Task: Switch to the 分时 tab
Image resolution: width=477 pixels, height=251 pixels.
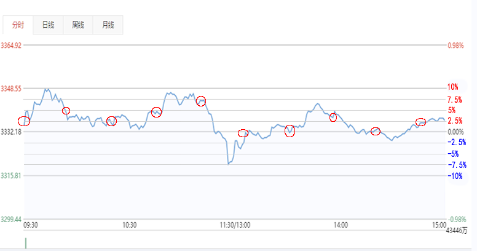Action: (x=18, y=25)
